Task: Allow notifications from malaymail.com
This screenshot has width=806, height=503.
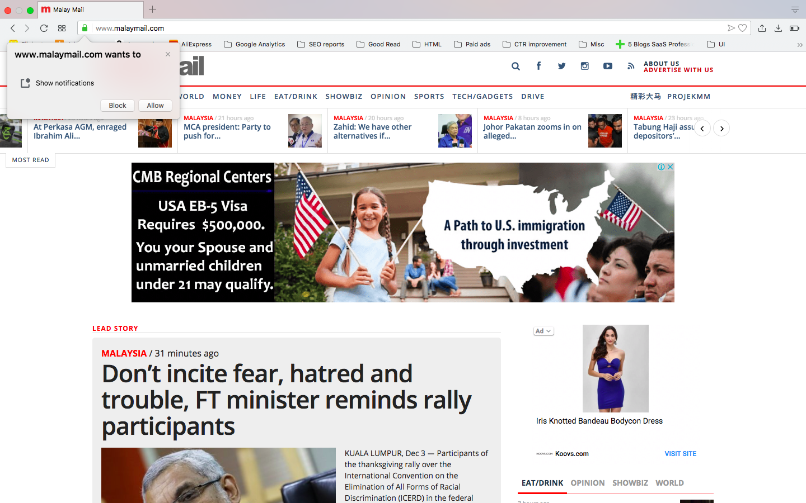Action: [155, 105]
